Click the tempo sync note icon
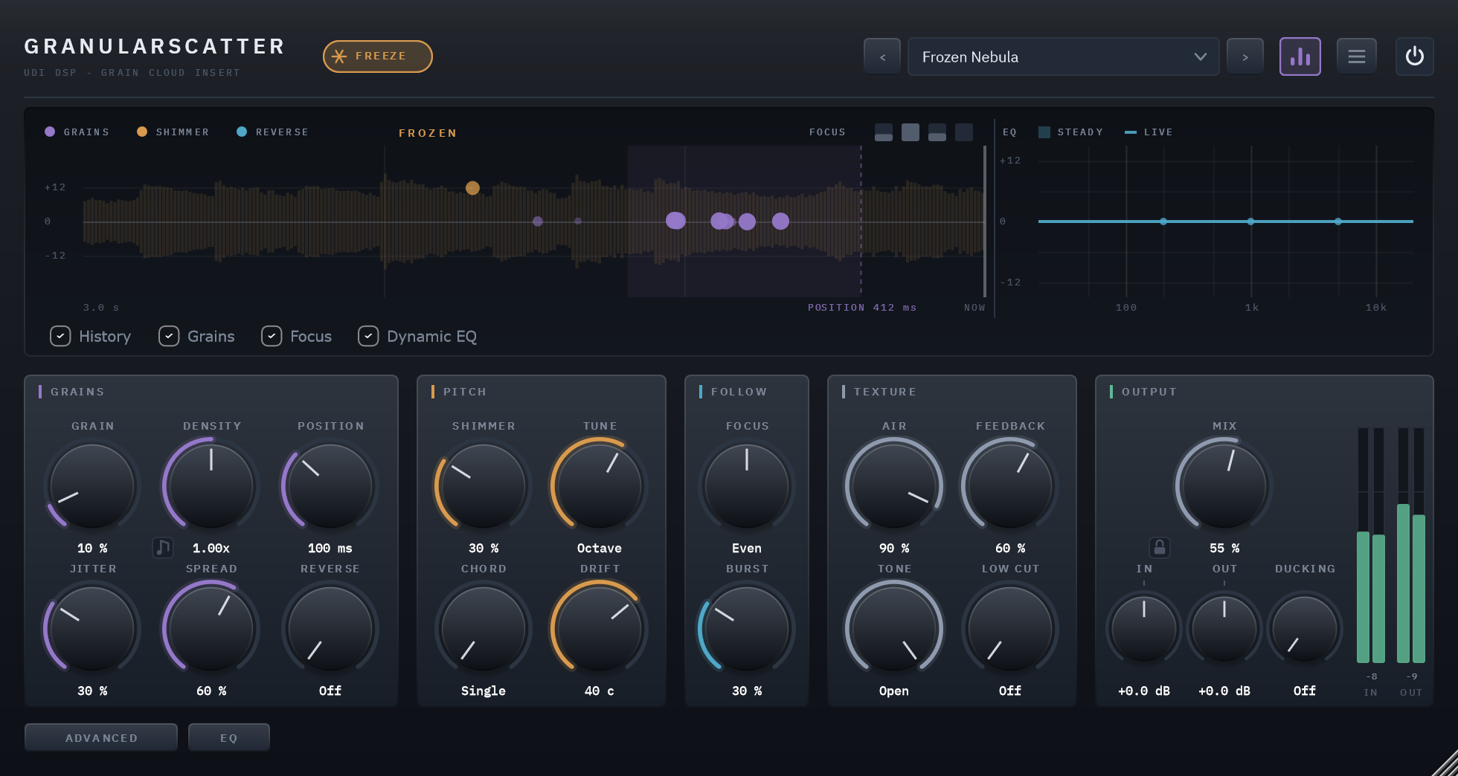Screen dimensions: 1458x776 [x=162, y=548]
